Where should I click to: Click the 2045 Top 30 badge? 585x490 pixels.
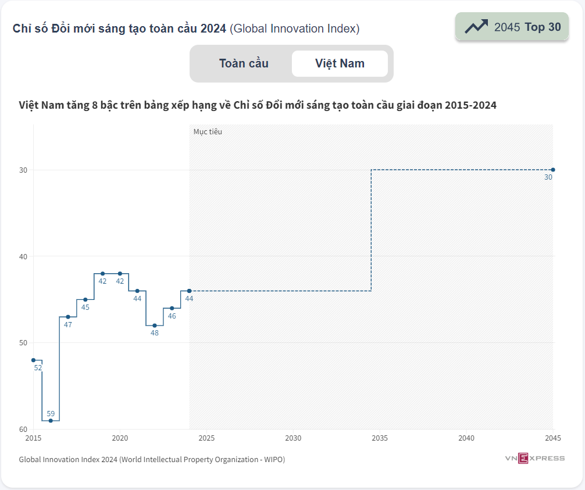coord(512,27)
